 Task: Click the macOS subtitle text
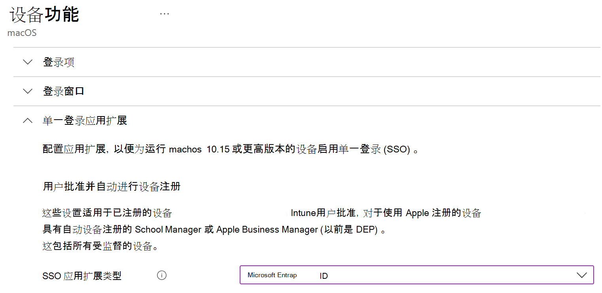22,33
